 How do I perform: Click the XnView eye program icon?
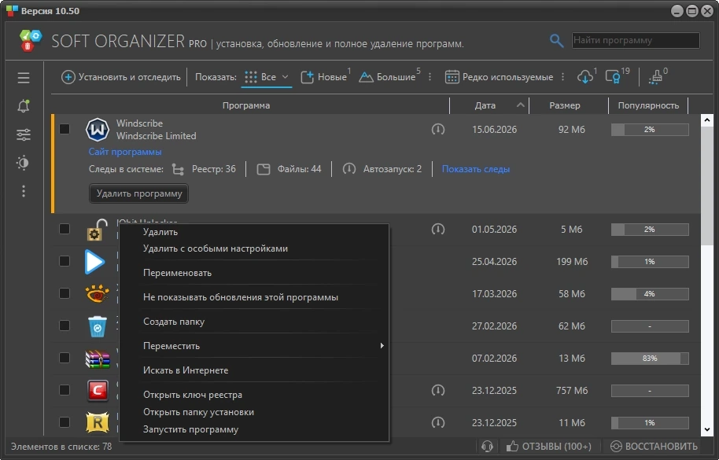click(98, 293)
